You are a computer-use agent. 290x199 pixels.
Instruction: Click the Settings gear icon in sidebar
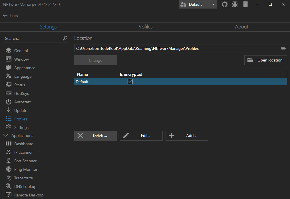point(9,128)
